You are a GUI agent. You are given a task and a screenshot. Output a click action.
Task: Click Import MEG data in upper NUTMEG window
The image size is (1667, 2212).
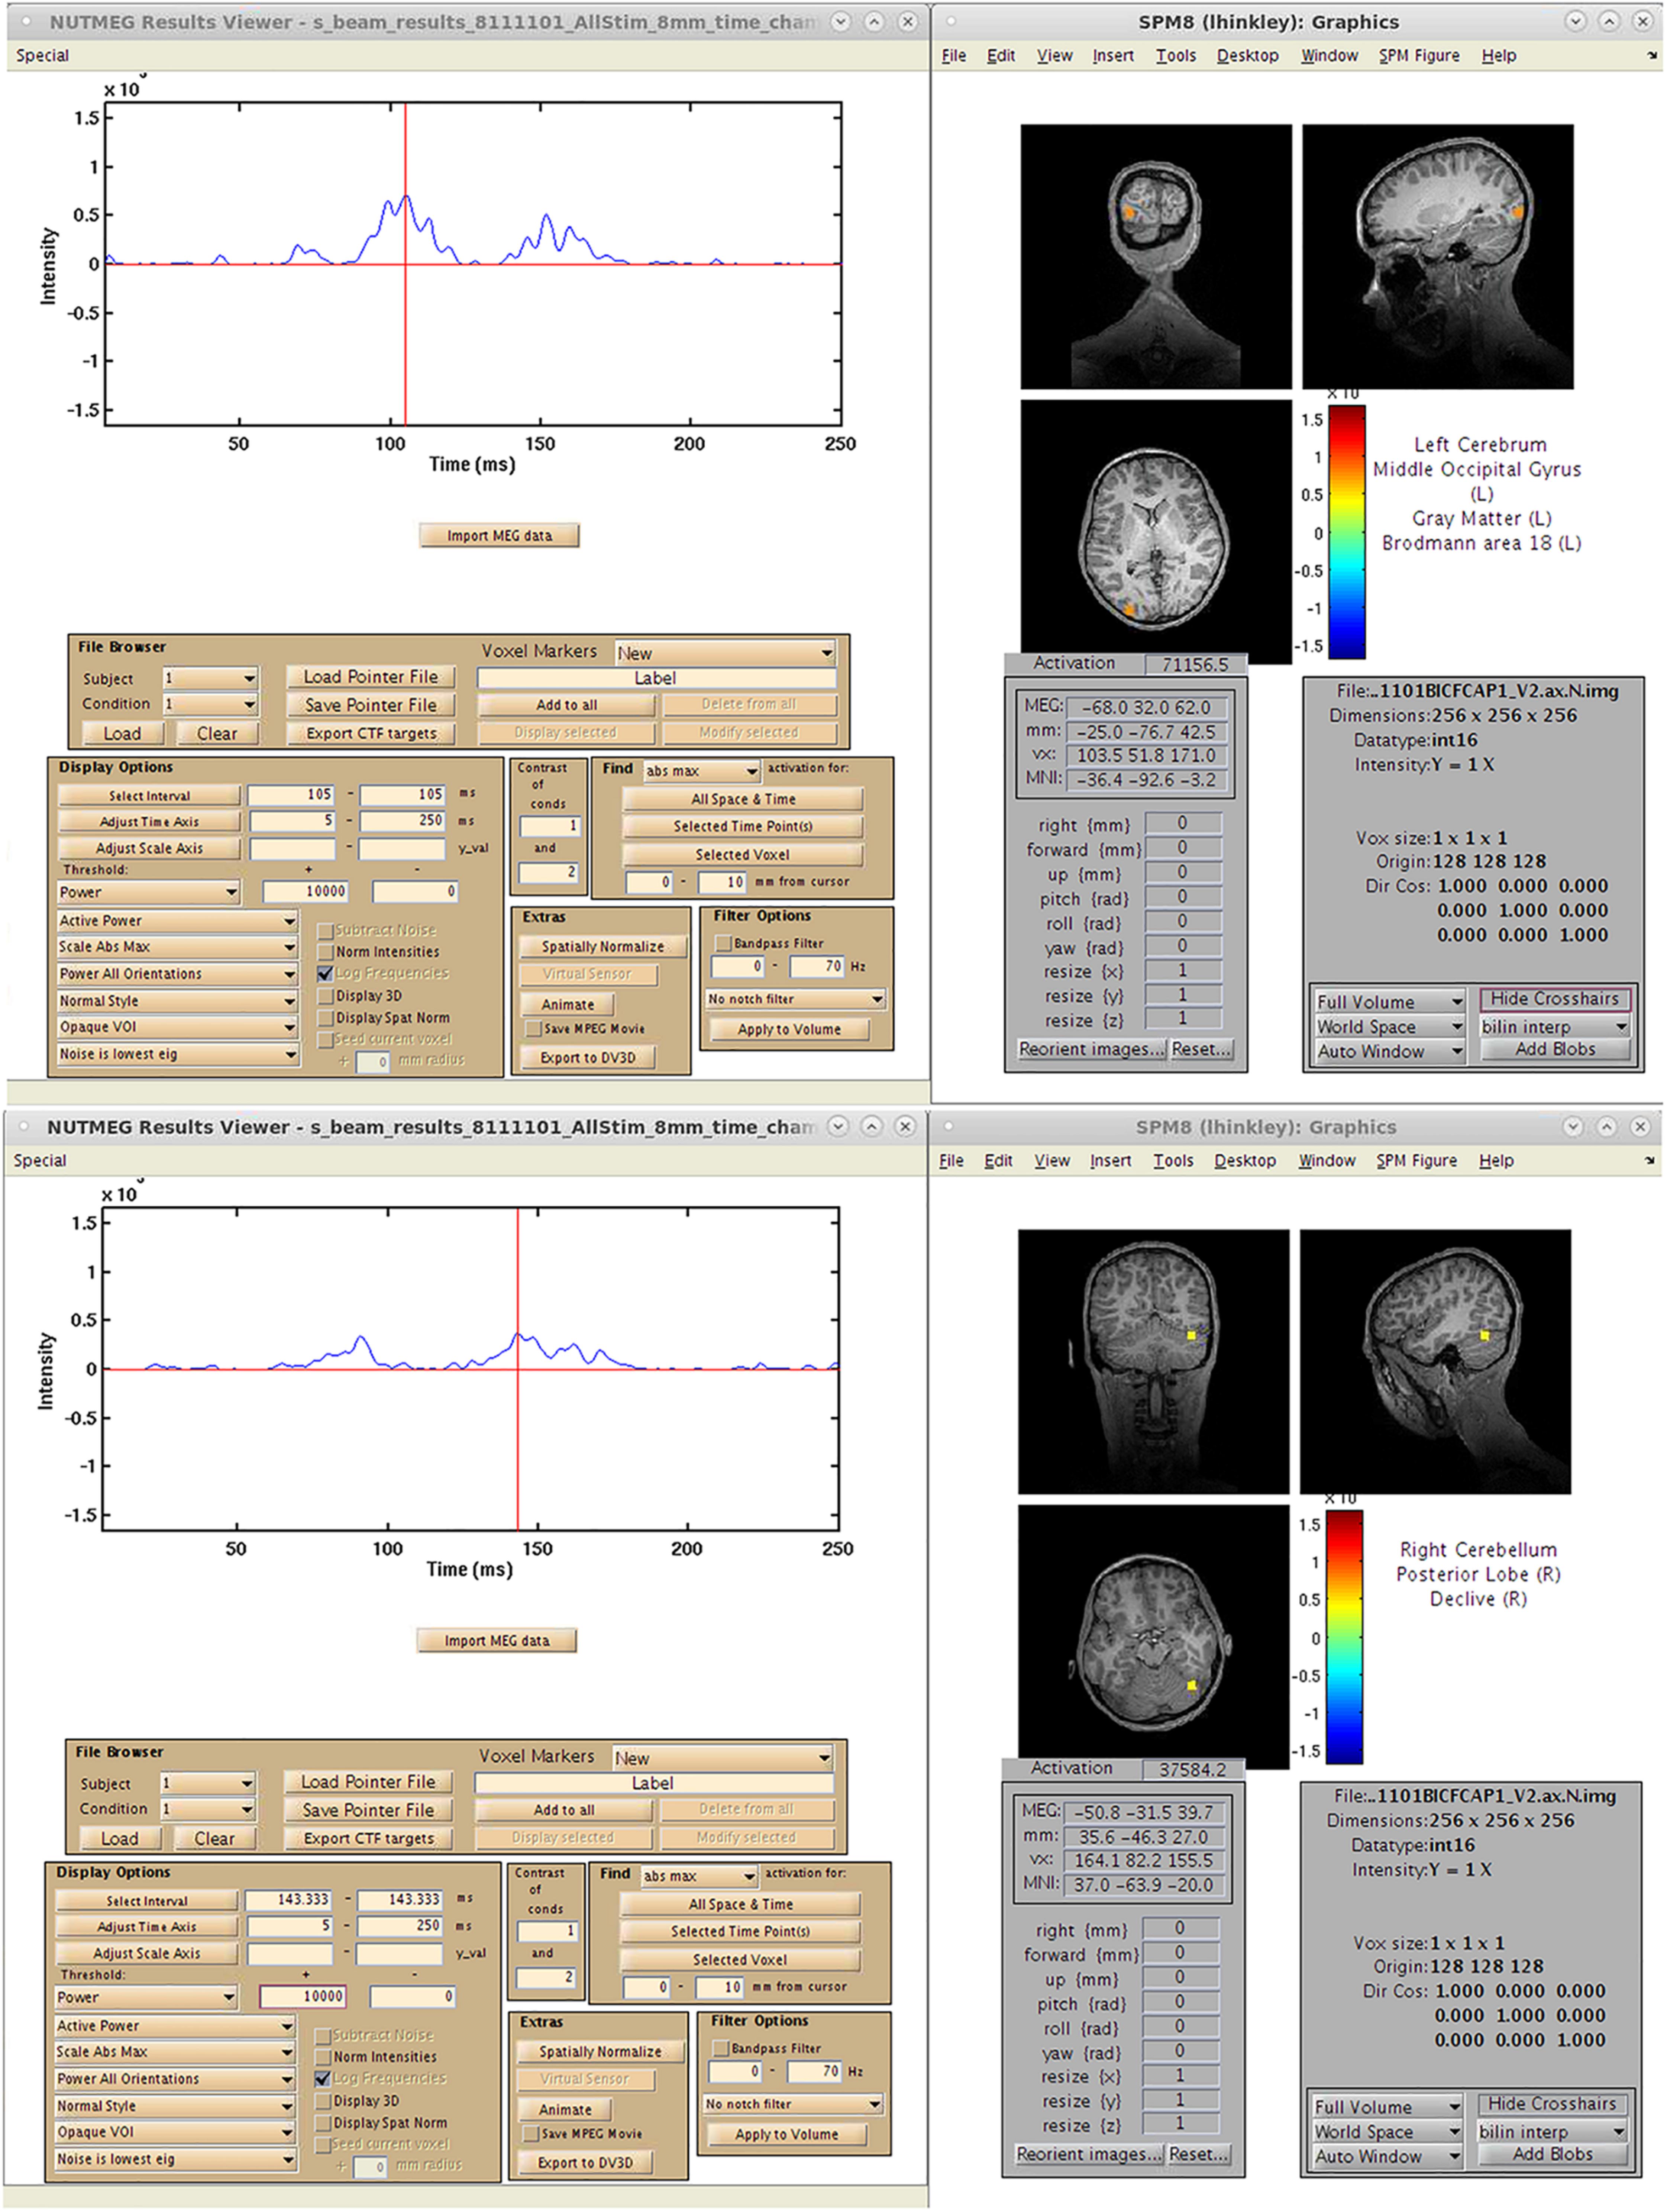(499, 536)
